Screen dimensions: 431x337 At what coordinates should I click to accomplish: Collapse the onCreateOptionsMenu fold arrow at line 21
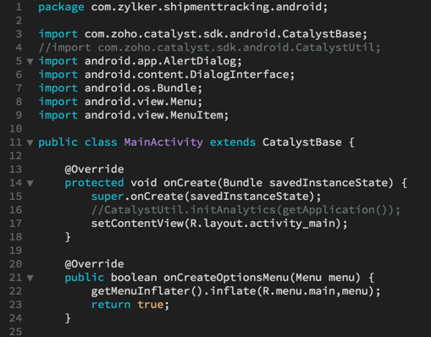(30, 279)
